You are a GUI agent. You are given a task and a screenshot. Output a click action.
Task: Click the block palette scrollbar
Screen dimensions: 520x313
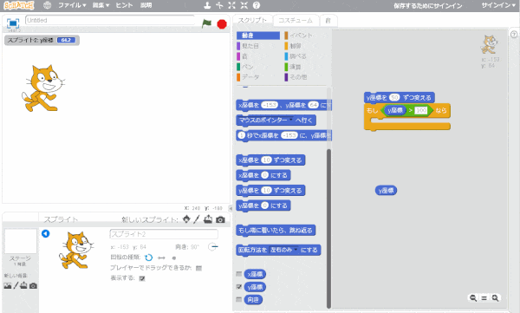(x=328, y=229)
